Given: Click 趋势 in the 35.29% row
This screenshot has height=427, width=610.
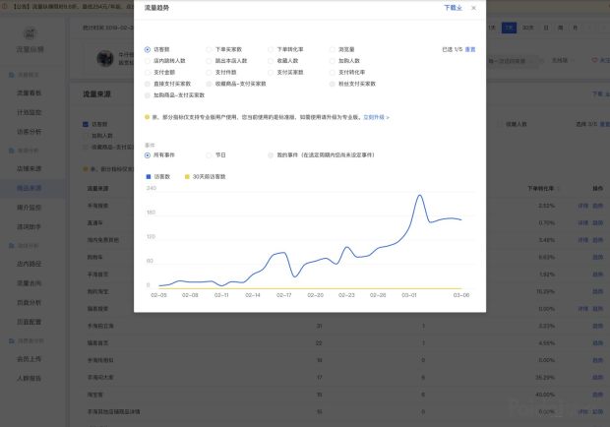Looking at the screenshot, I should (x=597, y=377).
